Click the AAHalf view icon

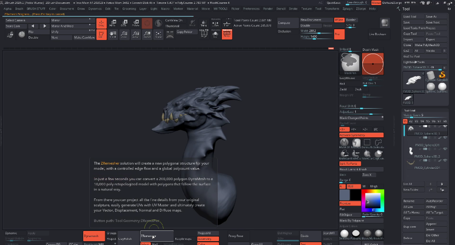pos(147,34)
